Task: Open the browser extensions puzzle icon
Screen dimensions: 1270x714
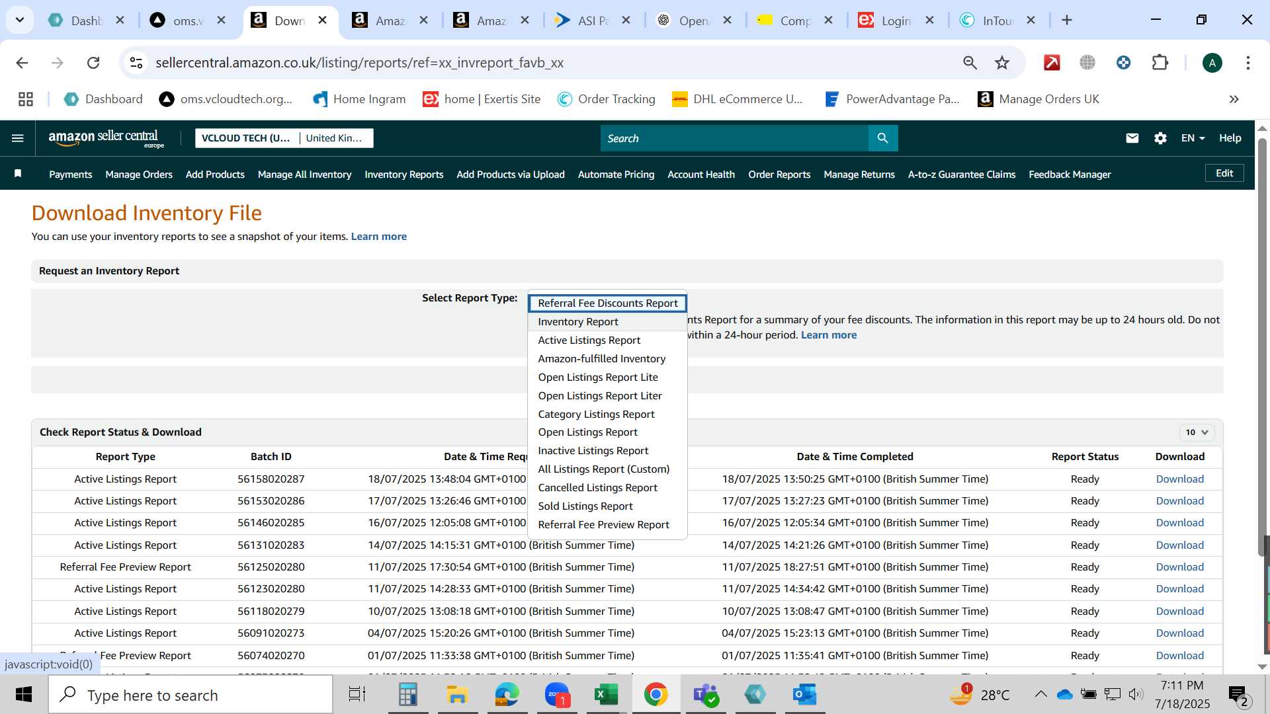Action: pyautogui.click(x=1160, y=63)
